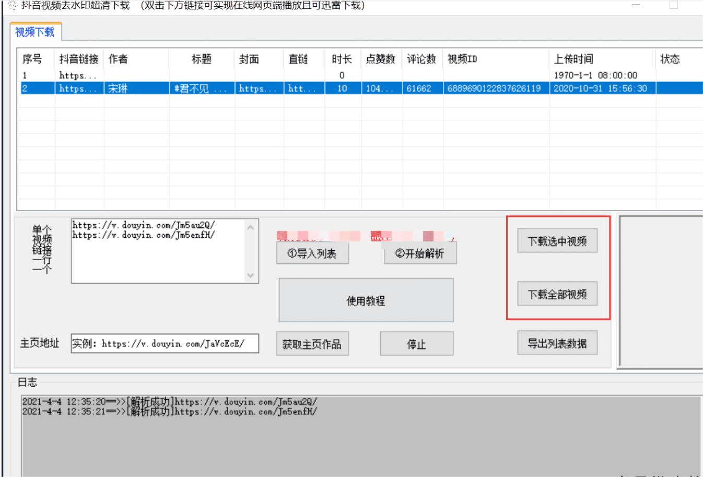Click inside the 日志 log area
This screenshot has width=703, height=477.
(360, 439)
